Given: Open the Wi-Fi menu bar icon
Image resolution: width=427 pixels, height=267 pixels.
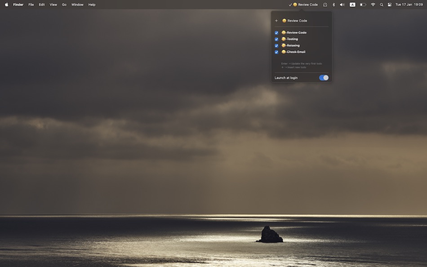Looking at the screenshot, I should click(373, 4).
